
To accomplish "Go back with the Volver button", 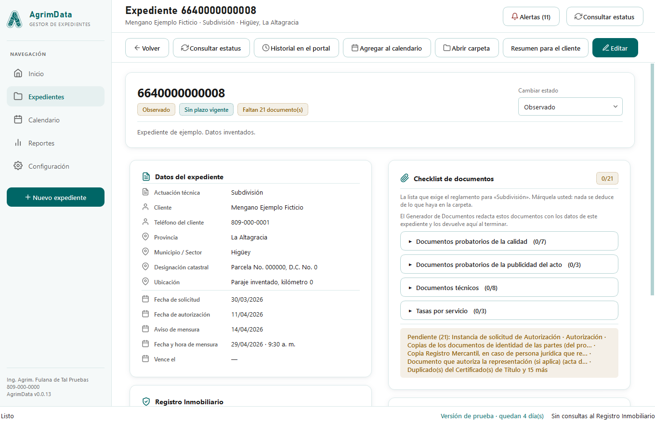I will (147, 48).
